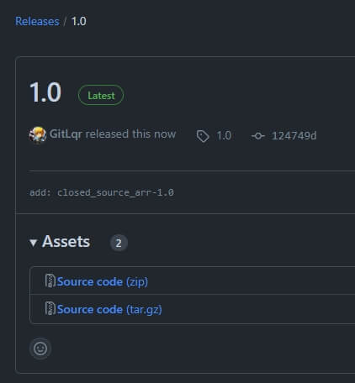Screen dimensions: 355x383
Task: Download Source code (tar.gz)
Action: pyautogui.click(x=109, y=309)
